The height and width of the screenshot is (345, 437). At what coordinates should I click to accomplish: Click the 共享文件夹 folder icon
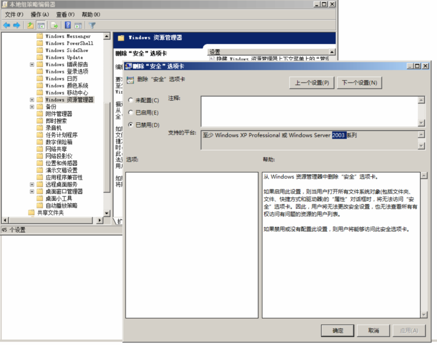click(32, 212)
